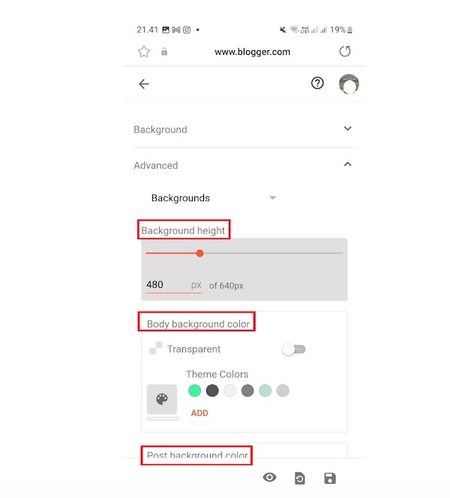Collapse the Advanced section
This screenshot has height=498, width=450.
[244, 165]
